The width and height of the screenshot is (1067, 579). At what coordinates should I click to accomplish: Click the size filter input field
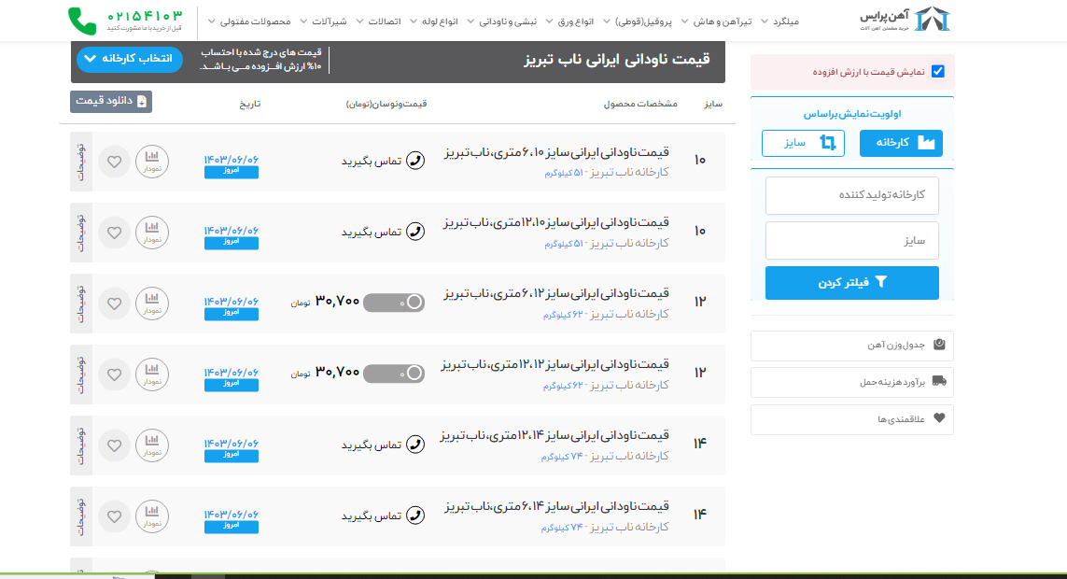click(x=851, y=240)
